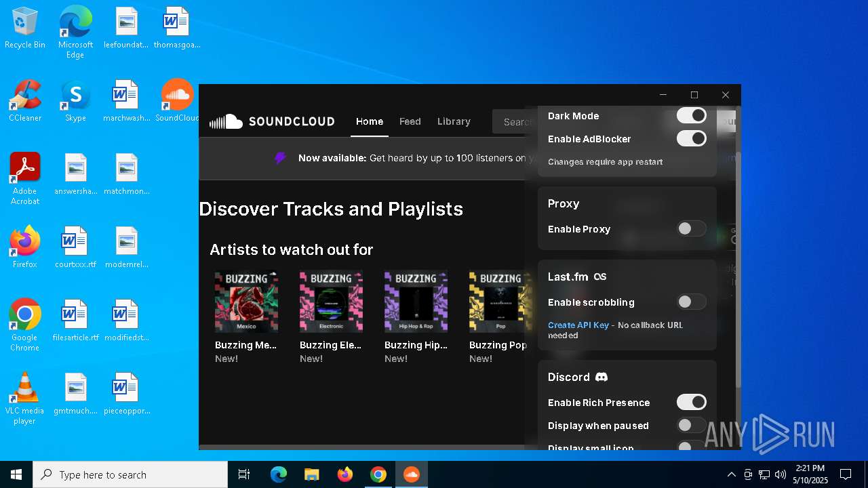Show hidden system tray icons
Viewport: 868px width, 488px height.
pos(731,474)
